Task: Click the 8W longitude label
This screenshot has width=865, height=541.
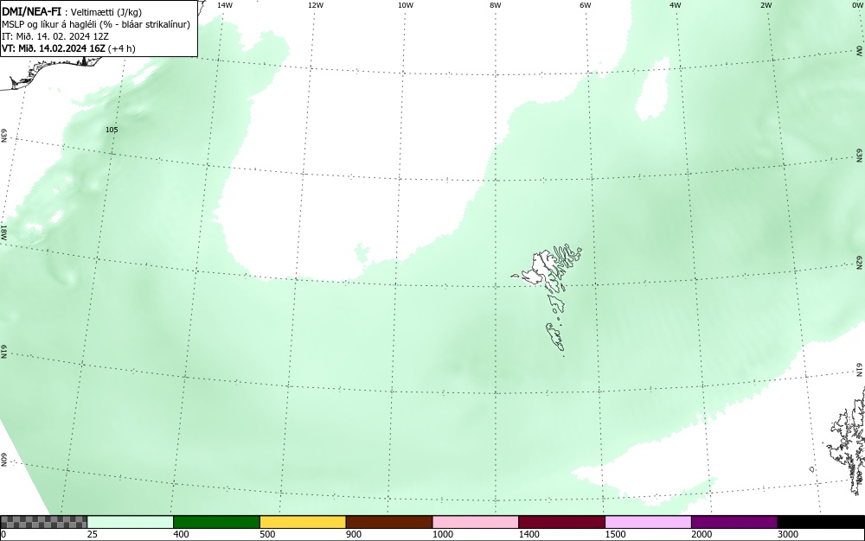Action: pyautogui.click(x=495, y=5)
